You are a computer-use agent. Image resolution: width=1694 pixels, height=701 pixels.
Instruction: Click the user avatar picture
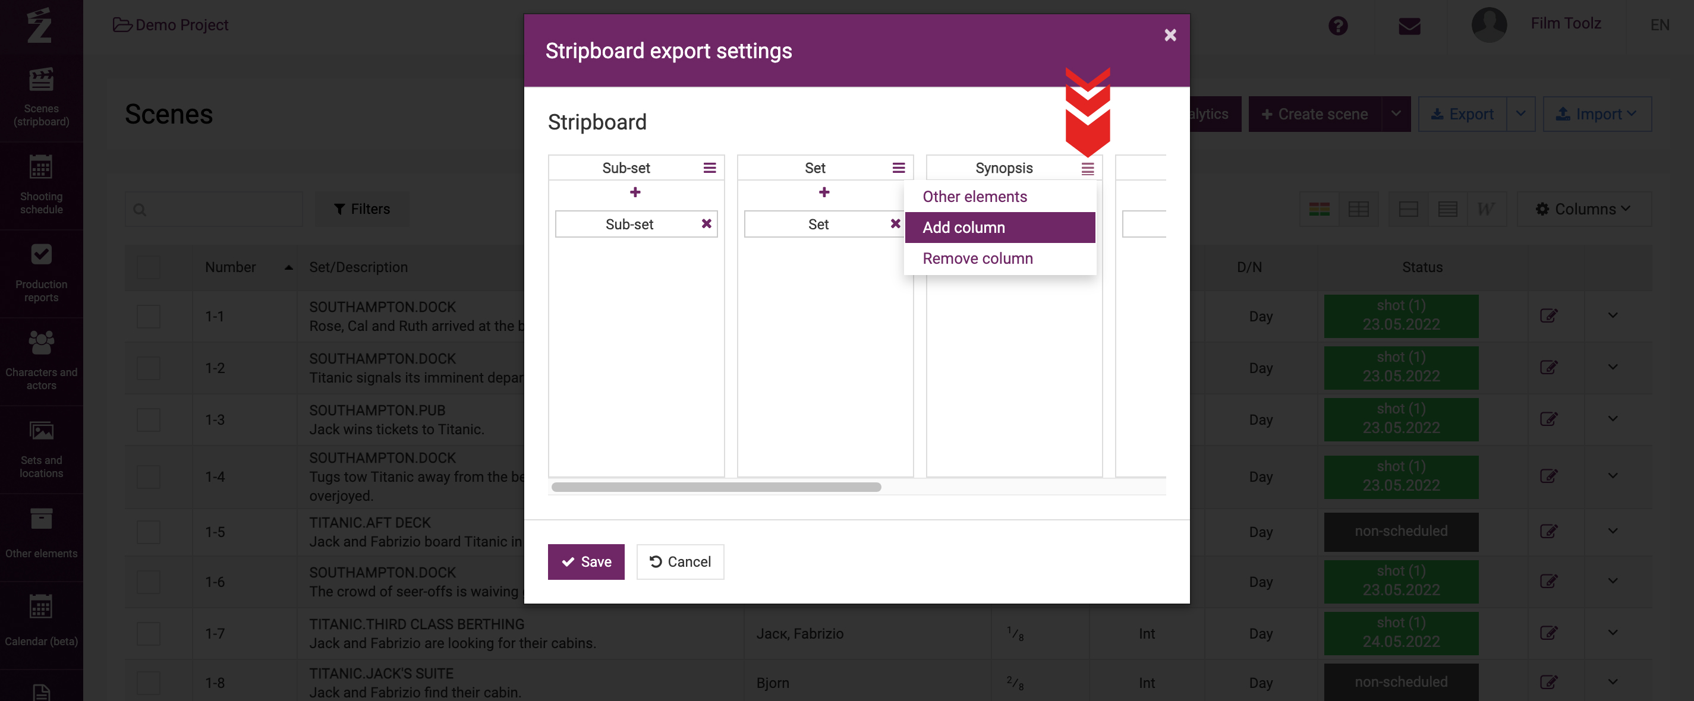(1489, 25)
